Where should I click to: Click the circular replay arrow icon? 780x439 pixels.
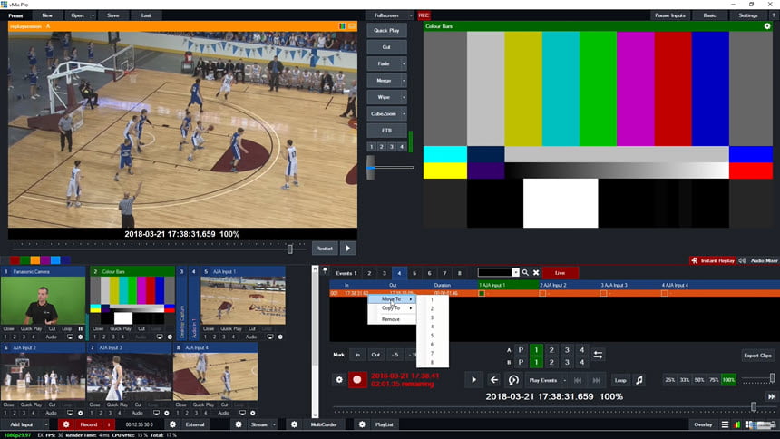tap(513, 380)
